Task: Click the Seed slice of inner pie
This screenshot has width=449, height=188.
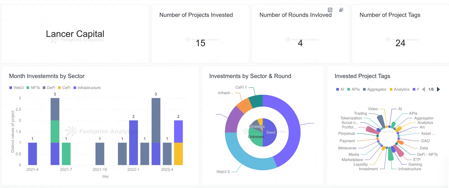Action: (x=270, y=133)
